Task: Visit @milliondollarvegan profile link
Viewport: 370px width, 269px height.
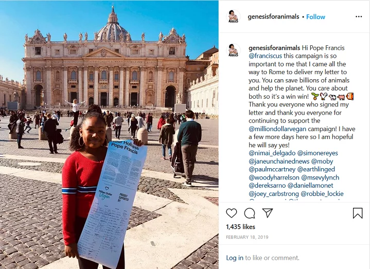Action: (x=277, y=129)
